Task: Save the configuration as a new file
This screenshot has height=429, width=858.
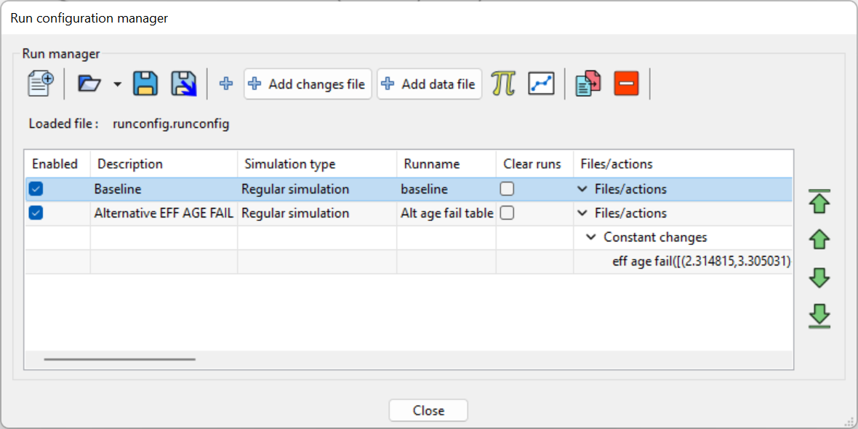Action: tap(183, 84)
